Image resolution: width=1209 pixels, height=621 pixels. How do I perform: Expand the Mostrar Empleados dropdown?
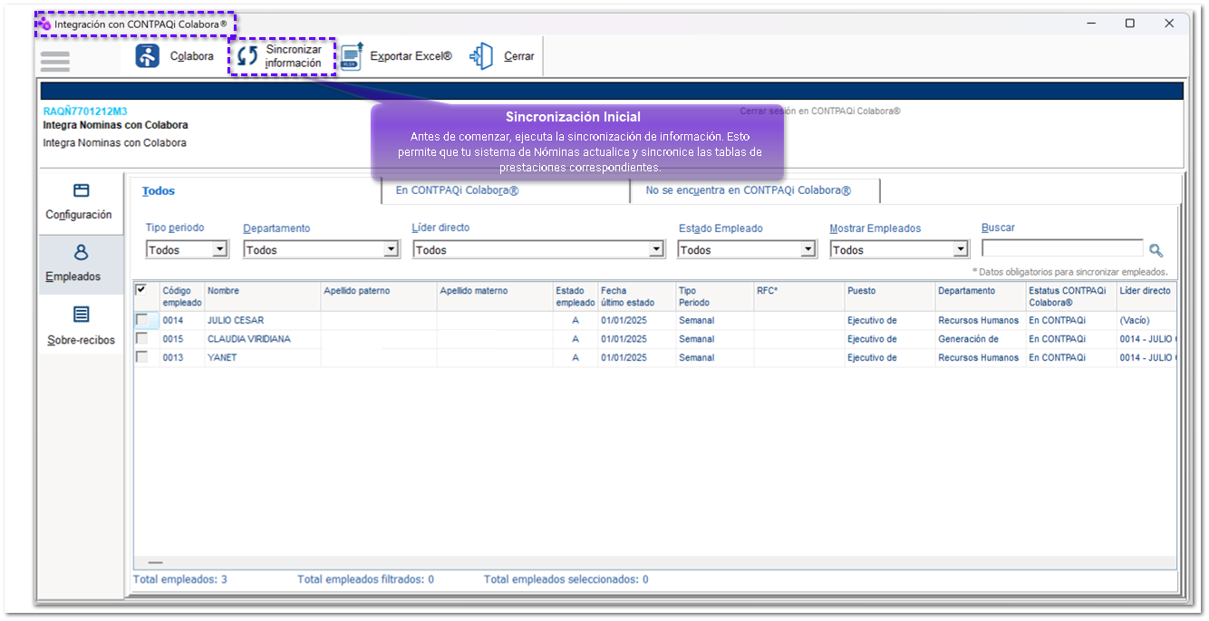point(961,250)
